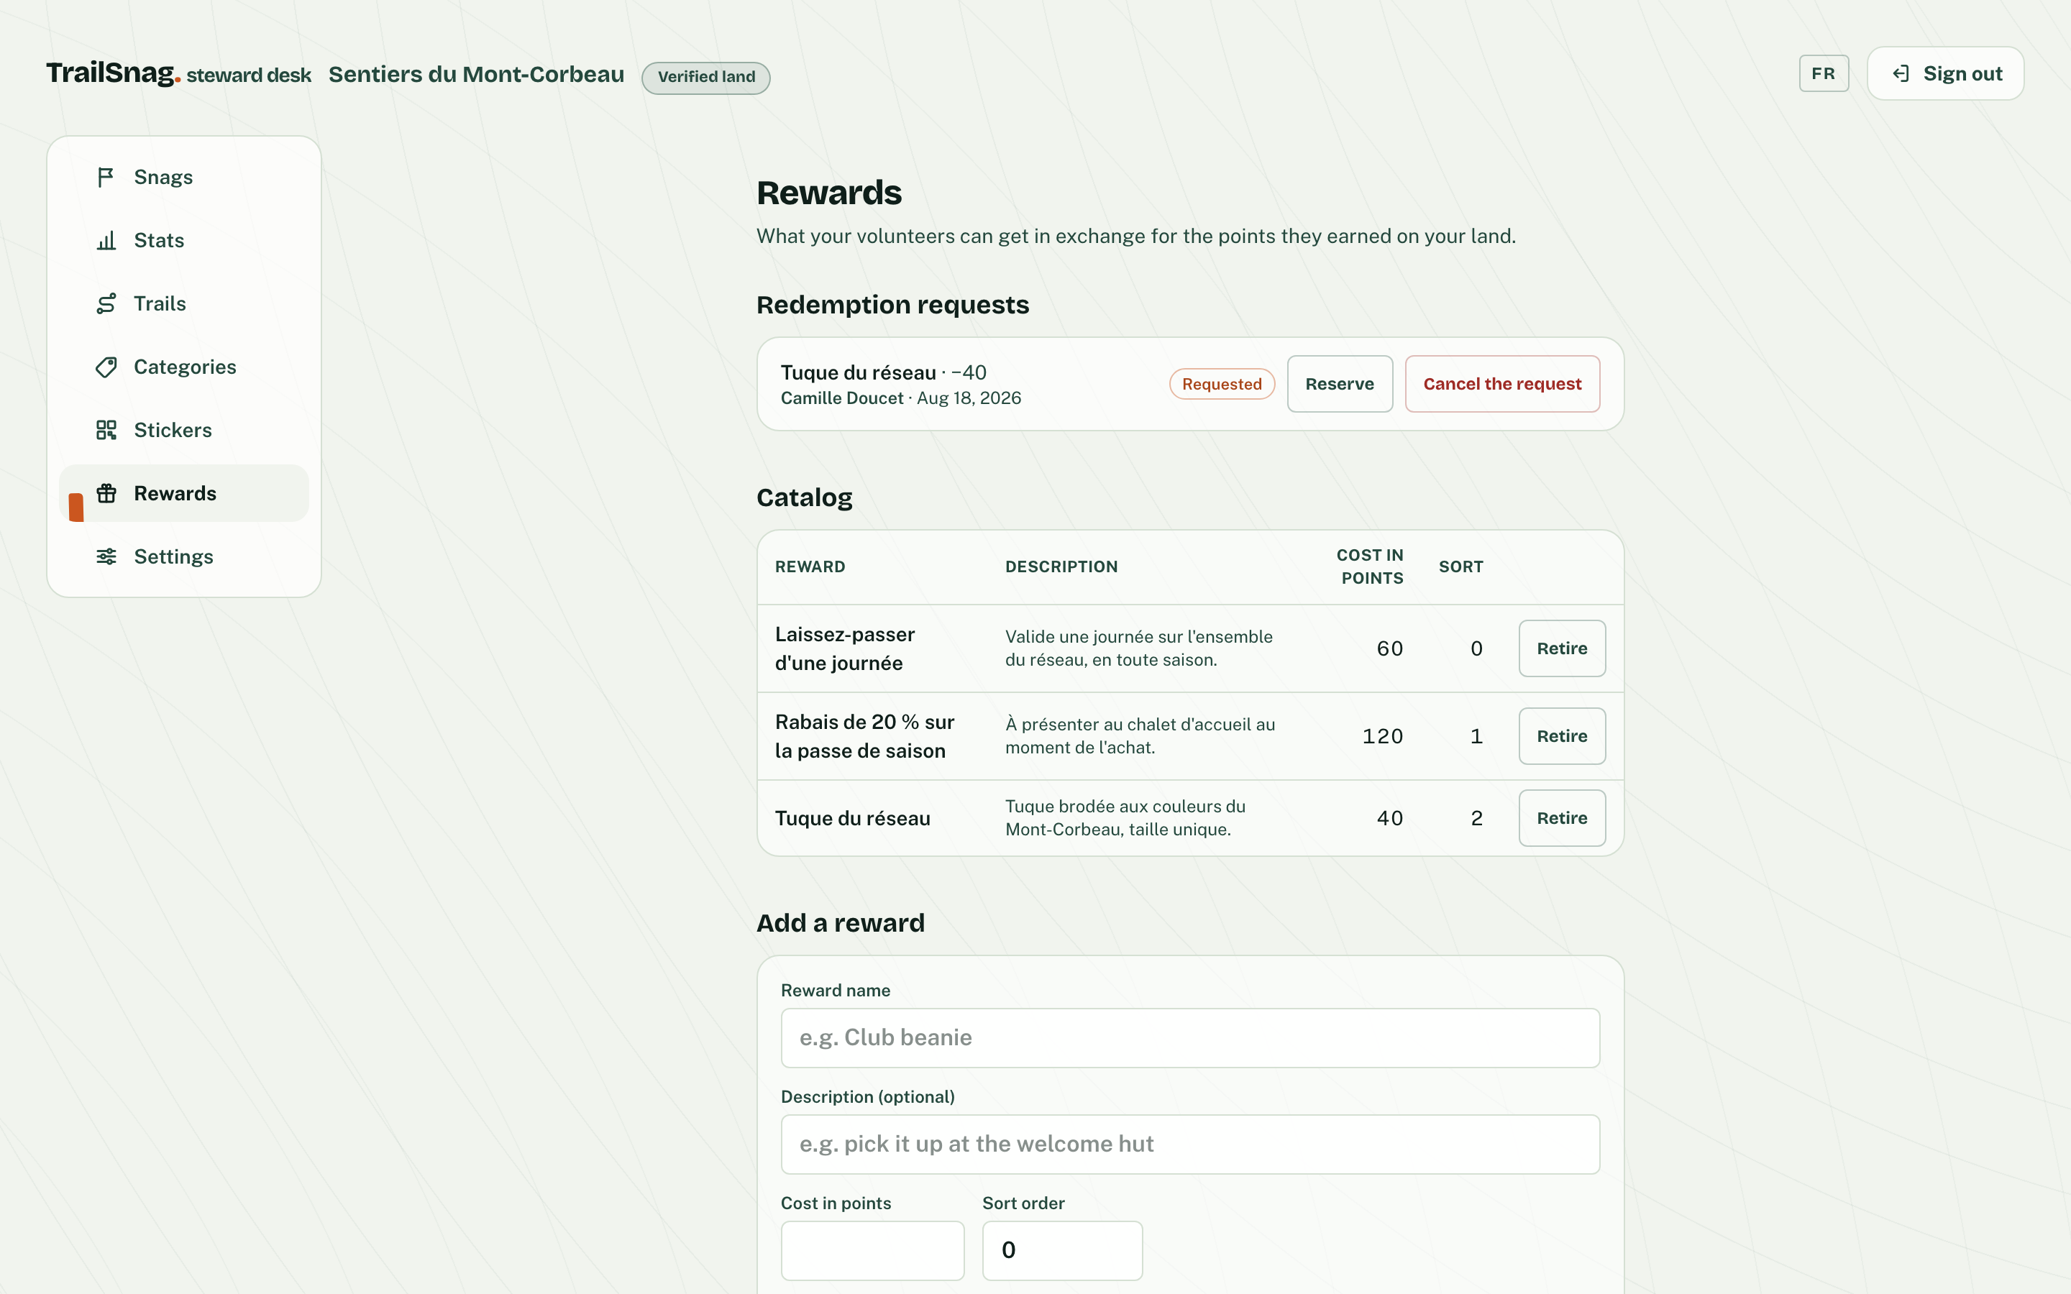The height and width of the screenshot is (1294, 2071).
Task: Click the 120 points cost value
Action: coord(1383,736)
